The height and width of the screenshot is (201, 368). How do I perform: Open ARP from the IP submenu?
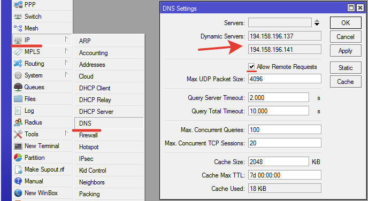[x=109, y=41]
